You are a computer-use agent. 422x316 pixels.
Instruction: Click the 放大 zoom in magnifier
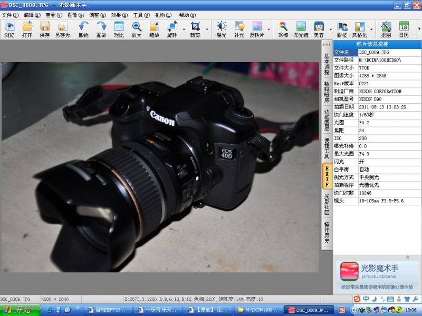click(x=137, y=29)
